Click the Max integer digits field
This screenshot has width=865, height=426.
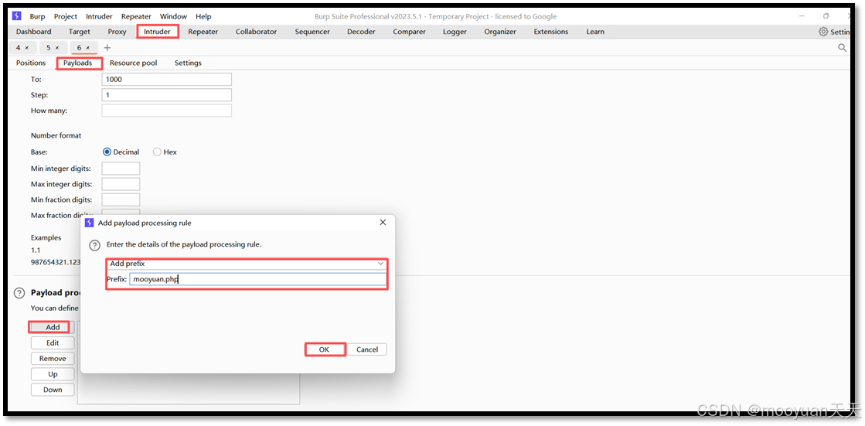(121, 184)
